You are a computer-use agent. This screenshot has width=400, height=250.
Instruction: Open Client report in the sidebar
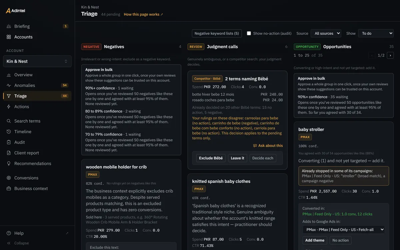(37, 153)
